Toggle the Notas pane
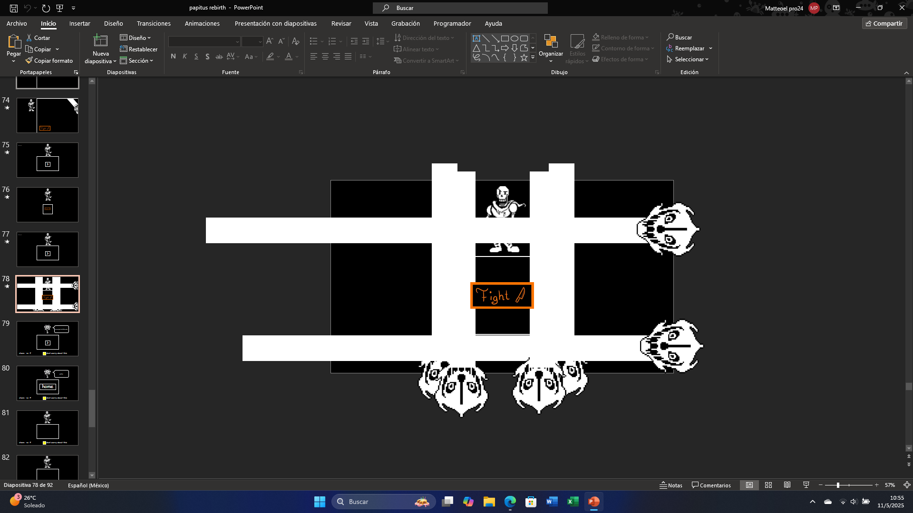The height and width of the screenshot is (513, 913). coord(671,485)
